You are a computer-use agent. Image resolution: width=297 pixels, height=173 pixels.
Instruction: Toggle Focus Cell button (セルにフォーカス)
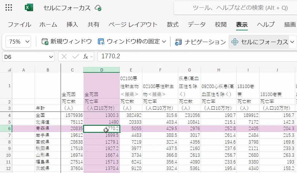tap(260, 42)
